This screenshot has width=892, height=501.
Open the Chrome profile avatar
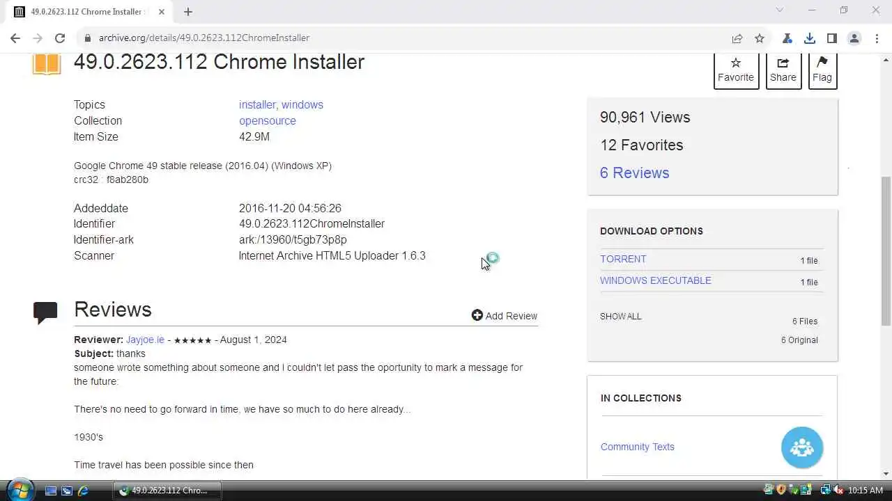854,38
